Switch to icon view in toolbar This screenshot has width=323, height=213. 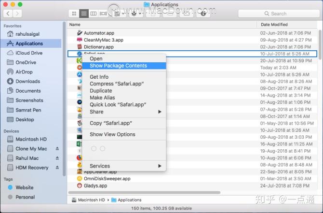pos(74,14)
